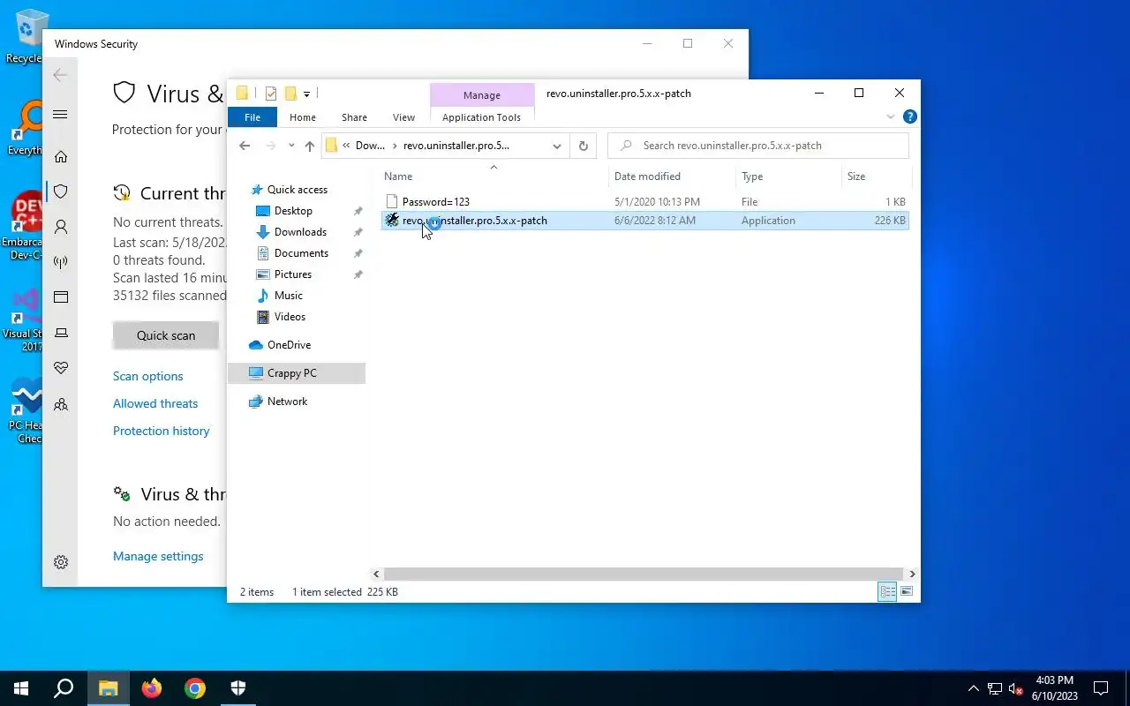
Task: Go back in Windows Security window
Action: point(61,75)
